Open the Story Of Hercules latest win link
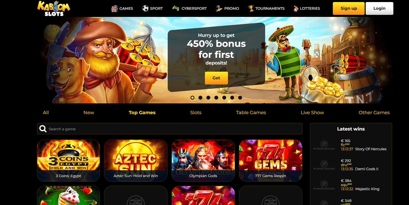Image resolution: width=409 pixels, height=205 pixels. click(x=371, y=149)
